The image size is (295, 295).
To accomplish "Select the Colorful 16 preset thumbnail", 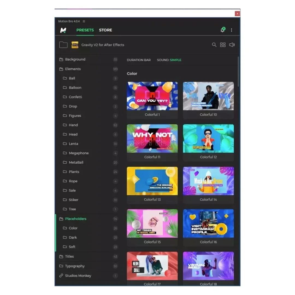I will (208, 223).
